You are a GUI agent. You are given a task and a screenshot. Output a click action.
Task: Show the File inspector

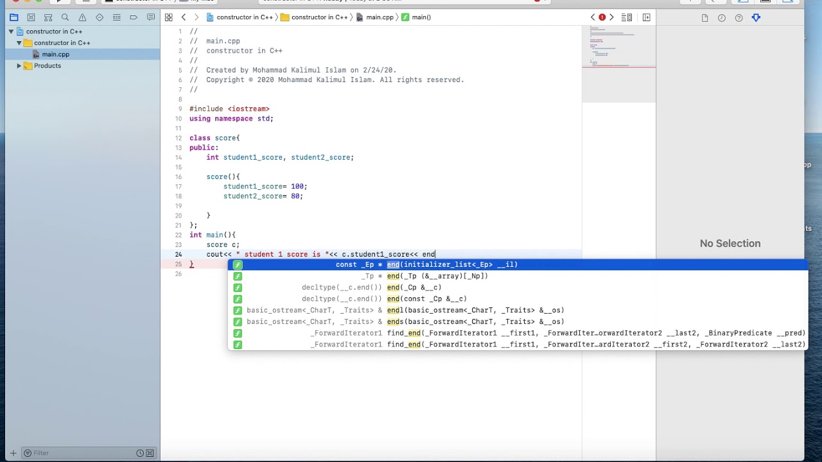pos(704,18)
